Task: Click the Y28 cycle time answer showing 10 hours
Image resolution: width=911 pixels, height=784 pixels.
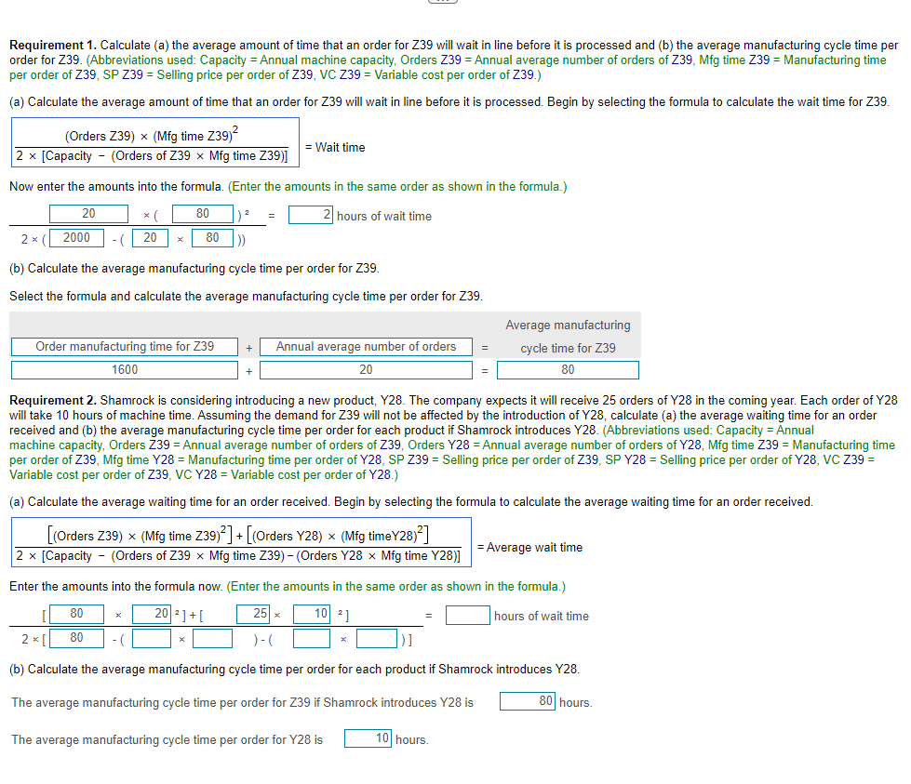Action: coord(370,737)
